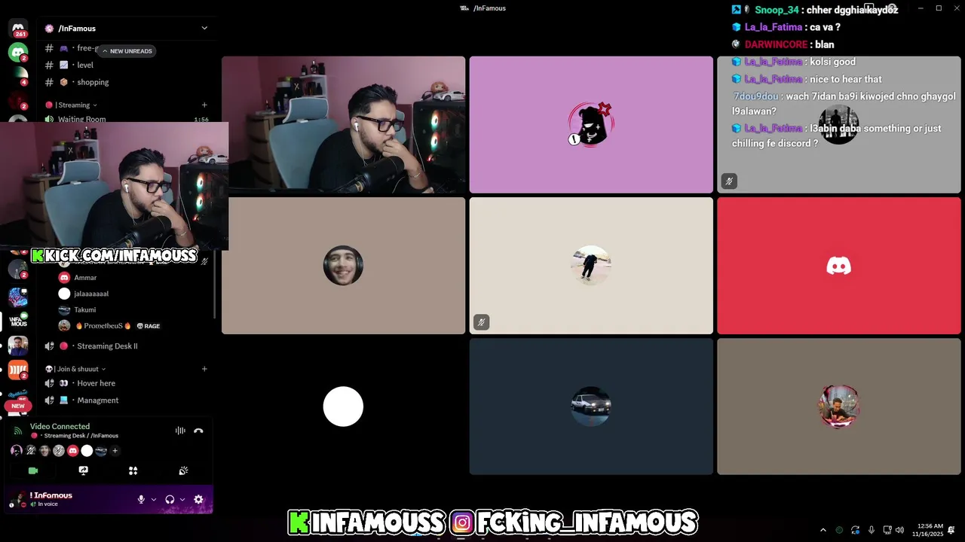
Task: Open the server icon with badge 4
Action: tap(18, 76)
